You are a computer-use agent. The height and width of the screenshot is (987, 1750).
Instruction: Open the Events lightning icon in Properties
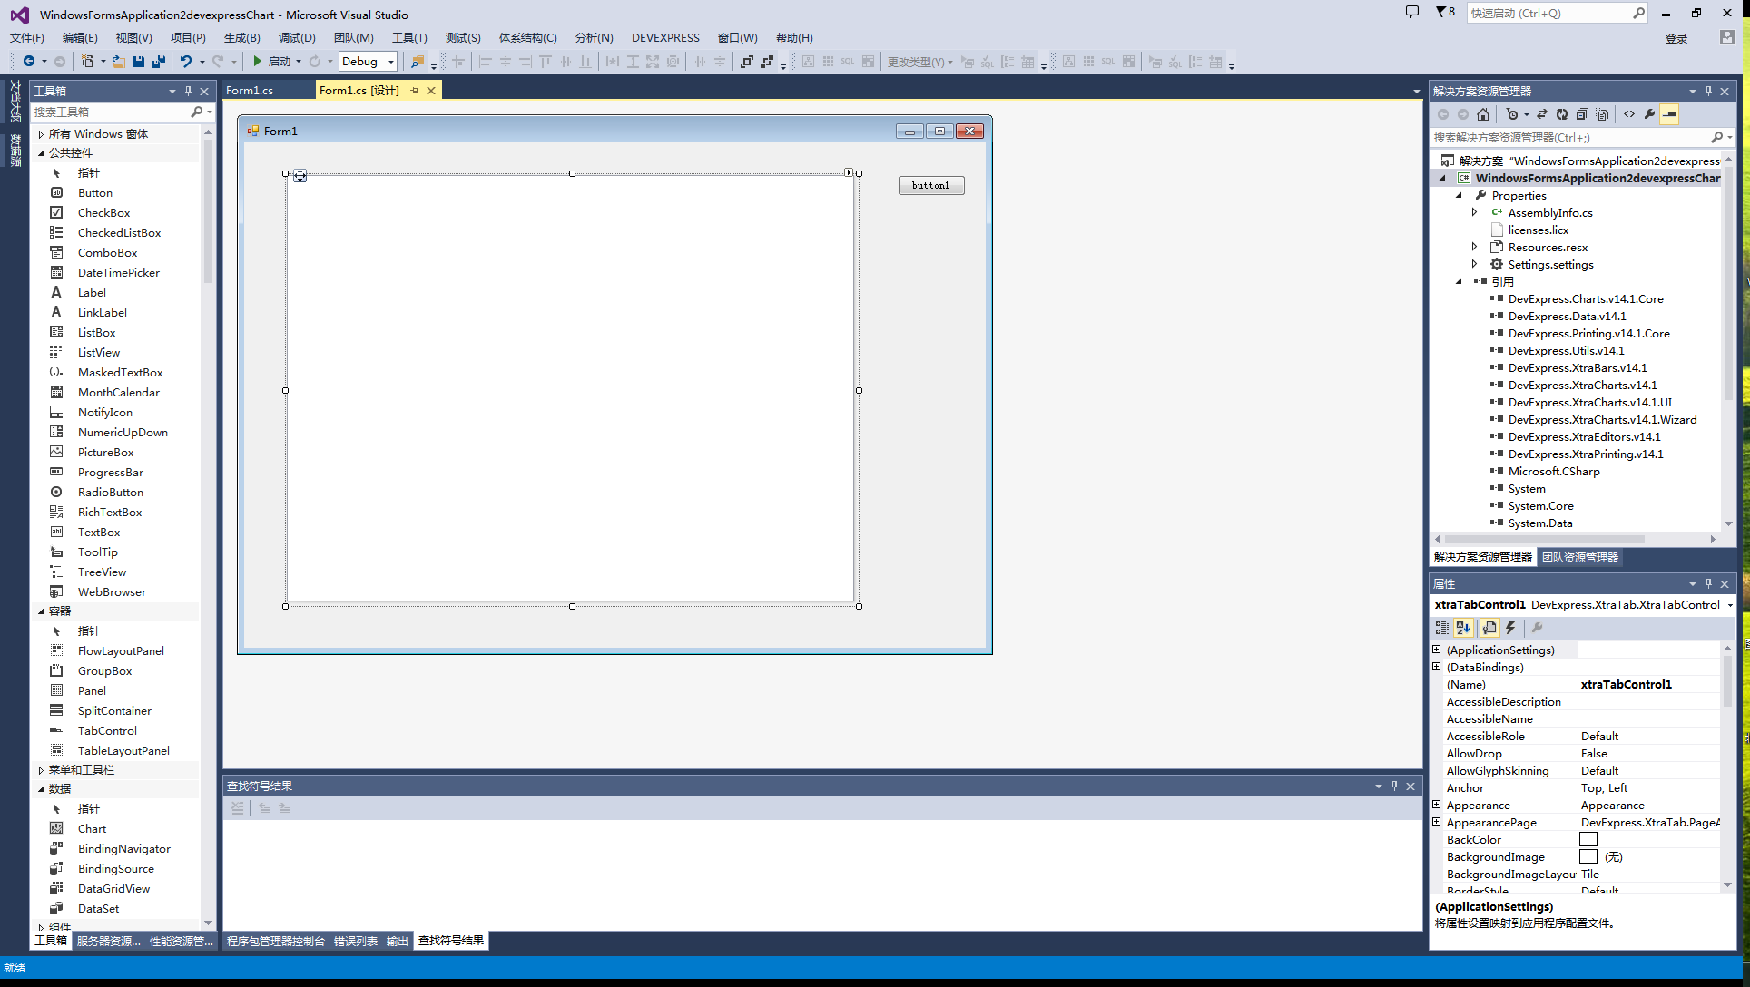click(x=1510, y=628)
